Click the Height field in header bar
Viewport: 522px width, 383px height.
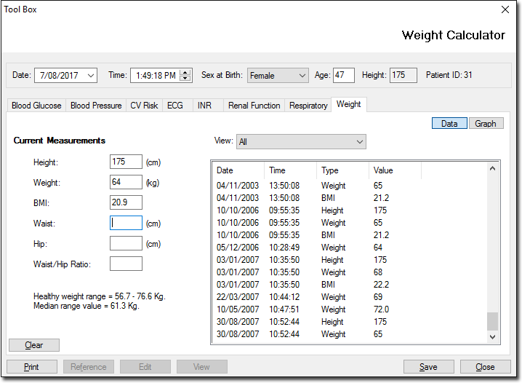pyautogui.click(x=403, y=75)
